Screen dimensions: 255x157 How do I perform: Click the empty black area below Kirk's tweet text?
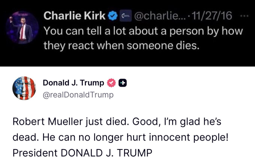127,59
